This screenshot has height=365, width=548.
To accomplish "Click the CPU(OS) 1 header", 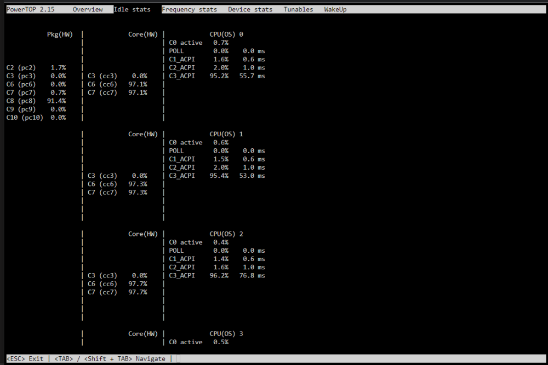I will coord(226,134).
